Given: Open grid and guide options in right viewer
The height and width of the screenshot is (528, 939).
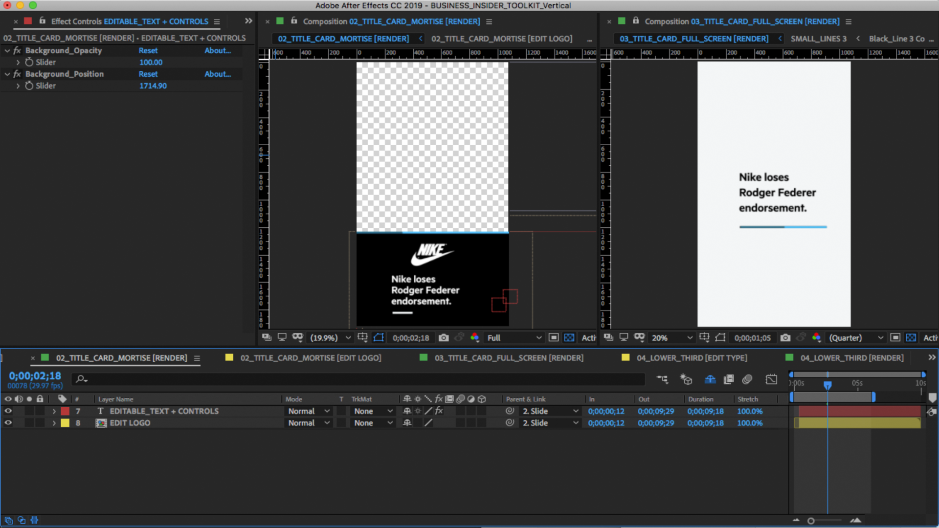Looking at the screenshot, I should pyautogui.click(x=704, y=337).
